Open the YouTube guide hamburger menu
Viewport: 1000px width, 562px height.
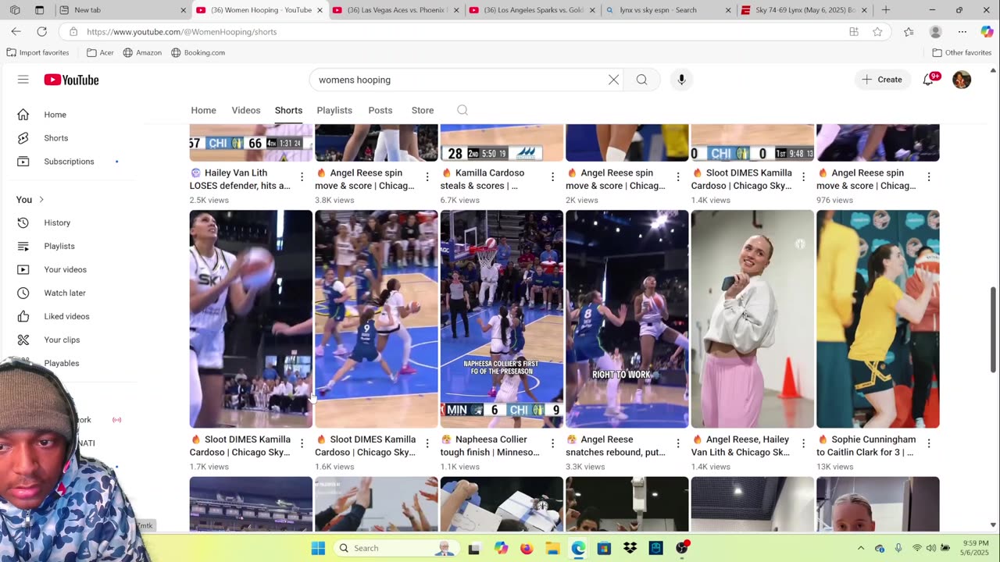23,80
